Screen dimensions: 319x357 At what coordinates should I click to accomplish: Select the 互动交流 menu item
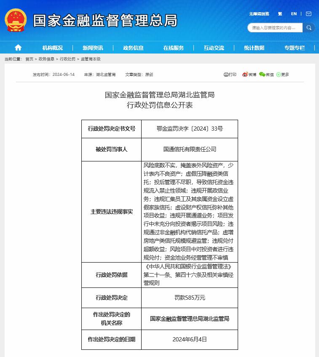[x=214, y=48]
